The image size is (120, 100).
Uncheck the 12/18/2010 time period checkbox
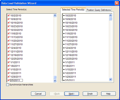click(x=8, y=55)
